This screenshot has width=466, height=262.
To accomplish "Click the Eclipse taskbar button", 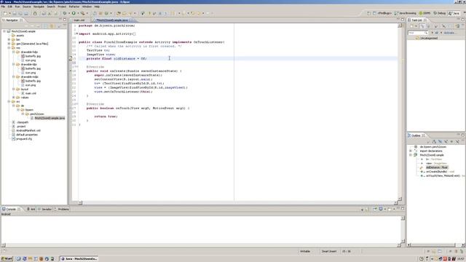I will tap(79, 259).
